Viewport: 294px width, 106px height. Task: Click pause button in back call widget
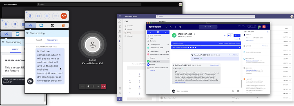pos(15,24)
